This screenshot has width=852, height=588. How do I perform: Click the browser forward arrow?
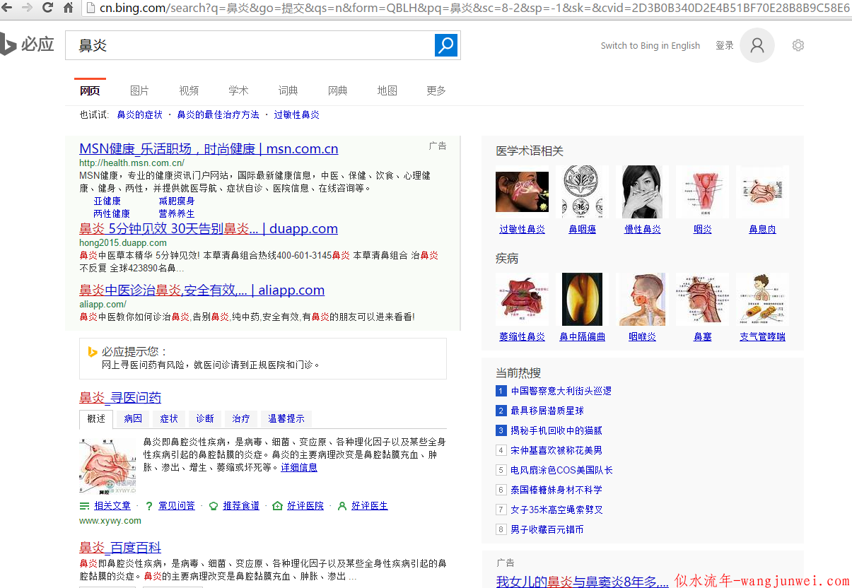tap(28, 8)
